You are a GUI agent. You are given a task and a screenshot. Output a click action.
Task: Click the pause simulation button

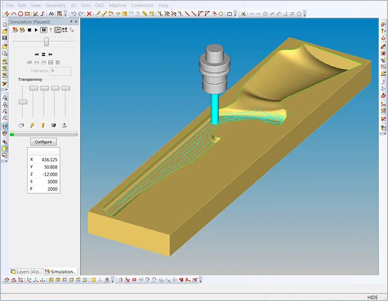click(x=43, y=30)
